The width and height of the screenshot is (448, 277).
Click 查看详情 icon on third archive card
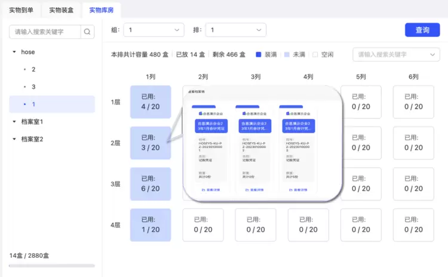coord(289,190)
